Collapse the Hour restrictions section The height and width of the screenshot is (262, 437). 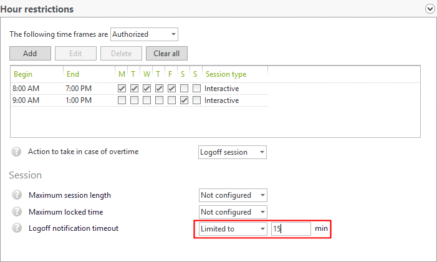point(430,9)
